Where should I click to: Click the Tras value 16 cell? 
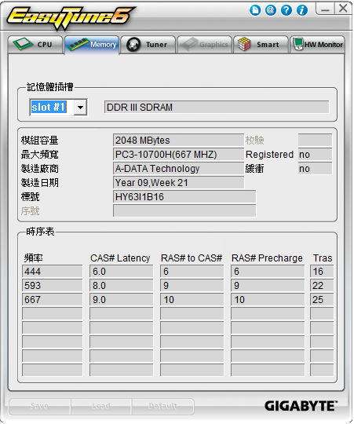click(x=322, y=272)
